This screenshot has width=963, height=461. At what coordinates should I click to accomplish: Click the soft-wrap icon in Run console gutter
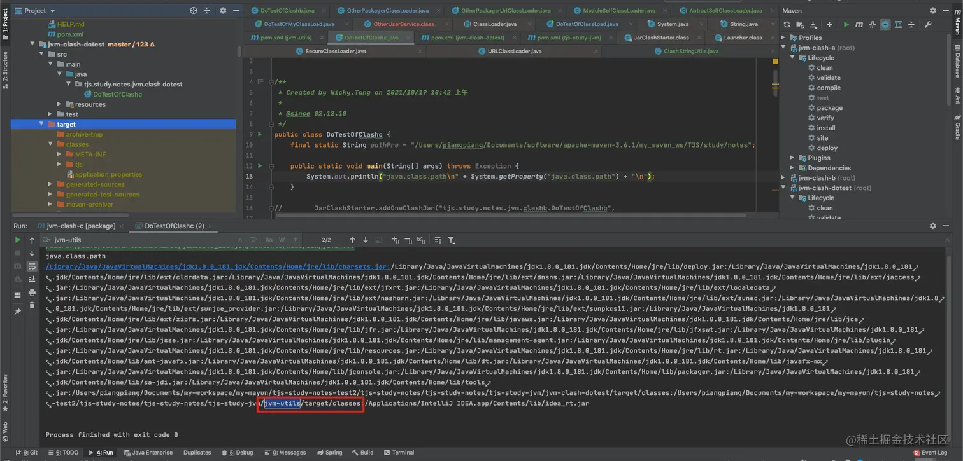(x=32, y=266)
